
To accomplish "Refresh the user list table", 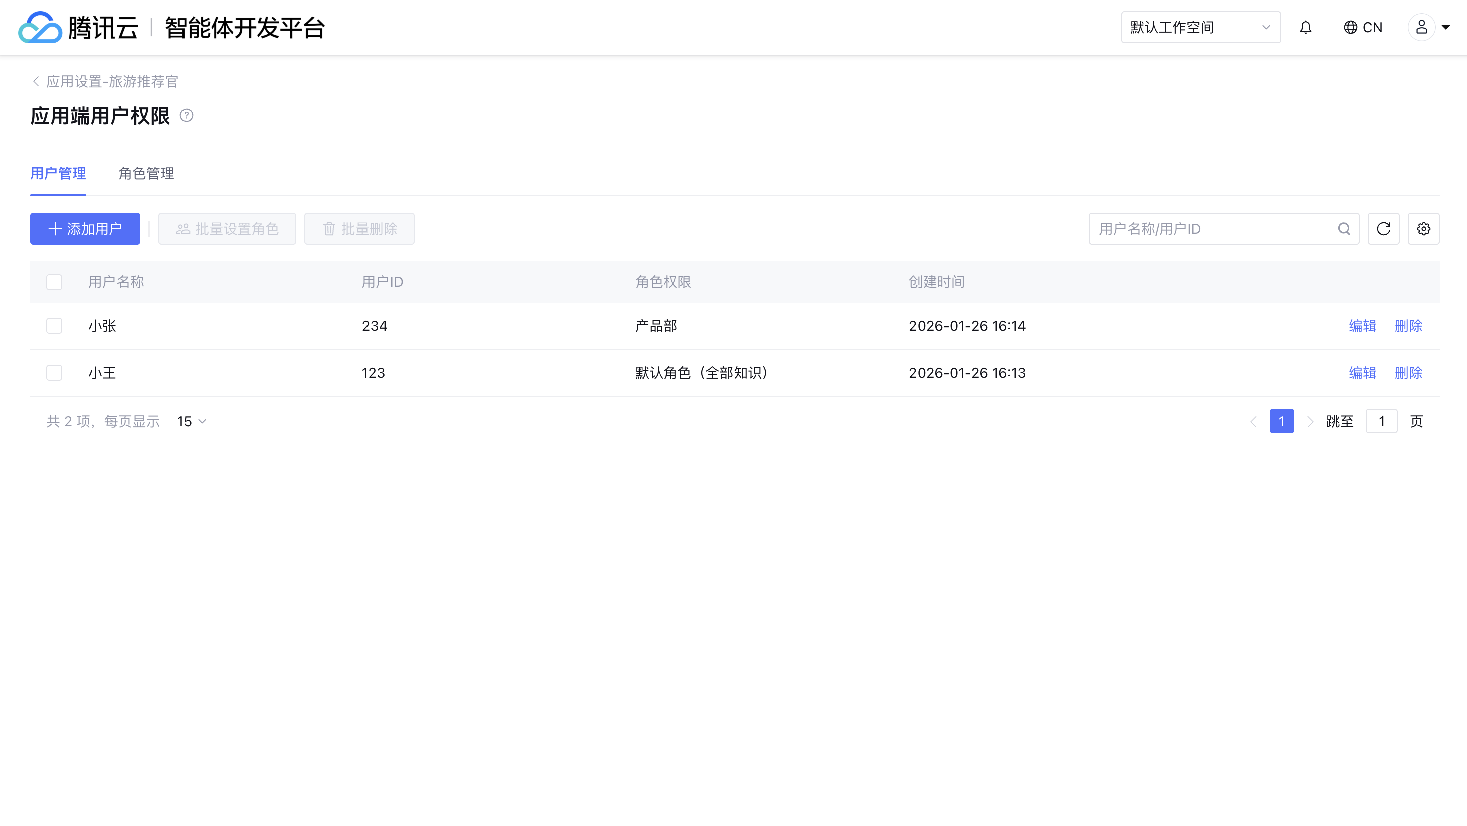I will (x=1383, y=229).
